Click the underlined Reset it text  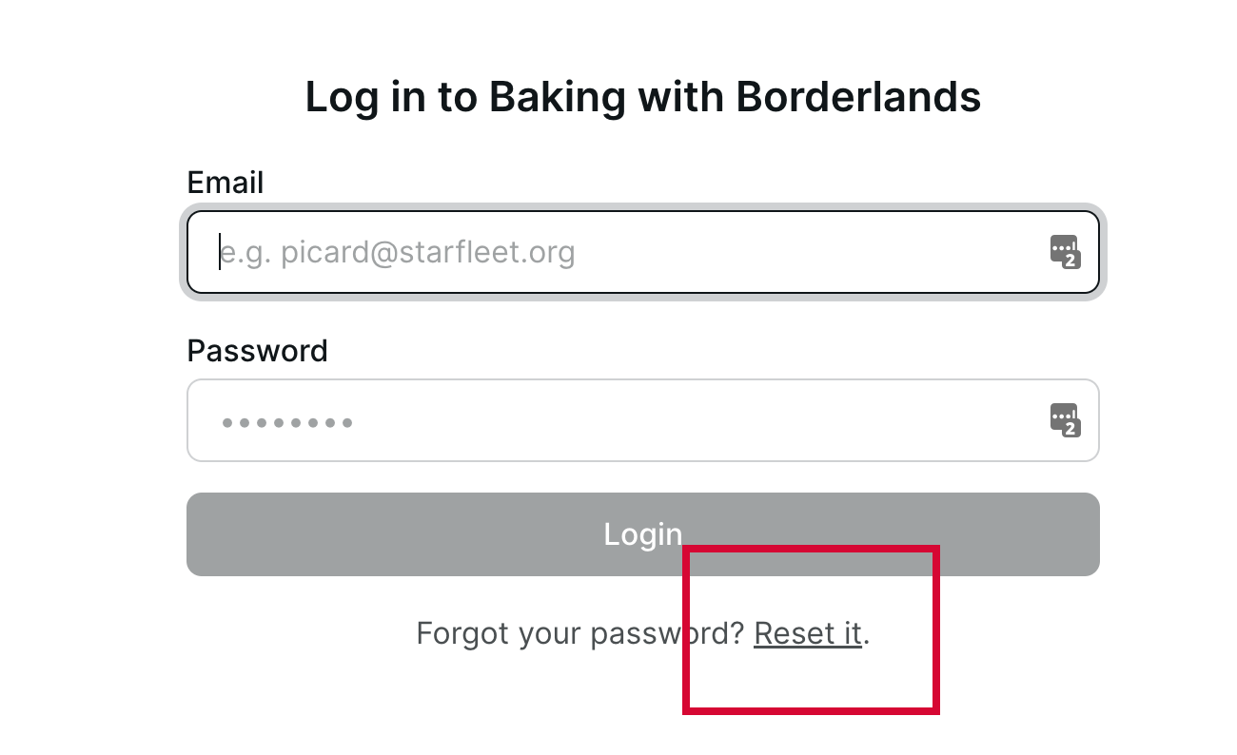(808, 633)
